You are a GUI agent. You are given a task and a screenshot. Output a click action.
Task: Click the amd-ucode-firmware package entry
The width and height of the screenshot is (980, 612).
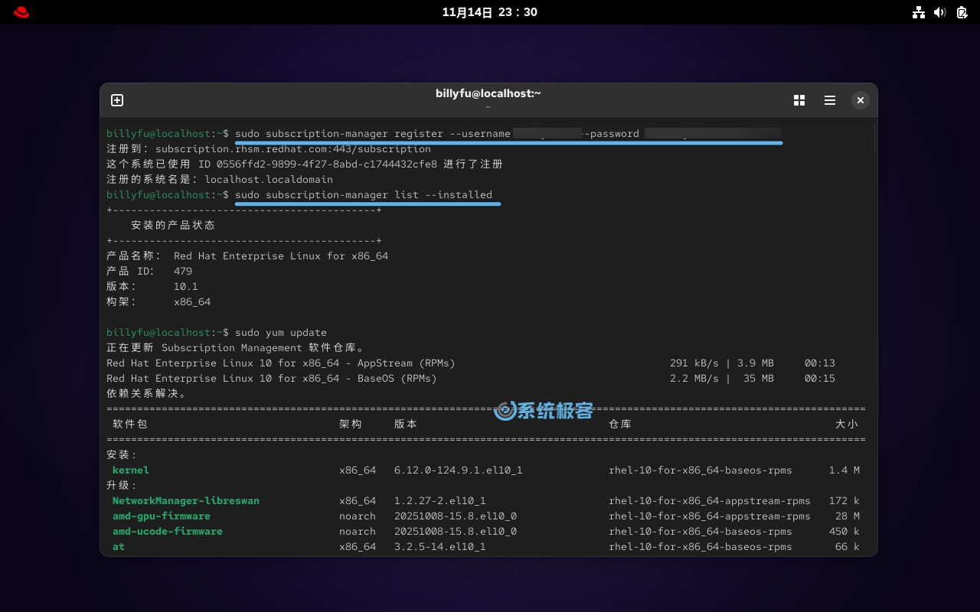tap(167, 531)
